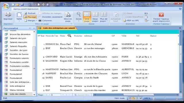Click the page number input field

pos(56,95)
